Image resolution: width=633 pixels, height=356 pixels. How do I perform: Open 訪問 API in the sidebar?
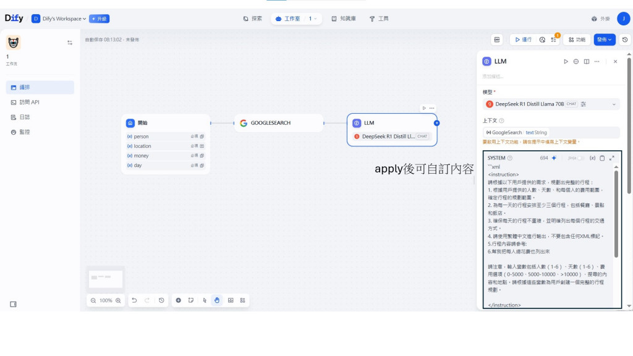40,102
